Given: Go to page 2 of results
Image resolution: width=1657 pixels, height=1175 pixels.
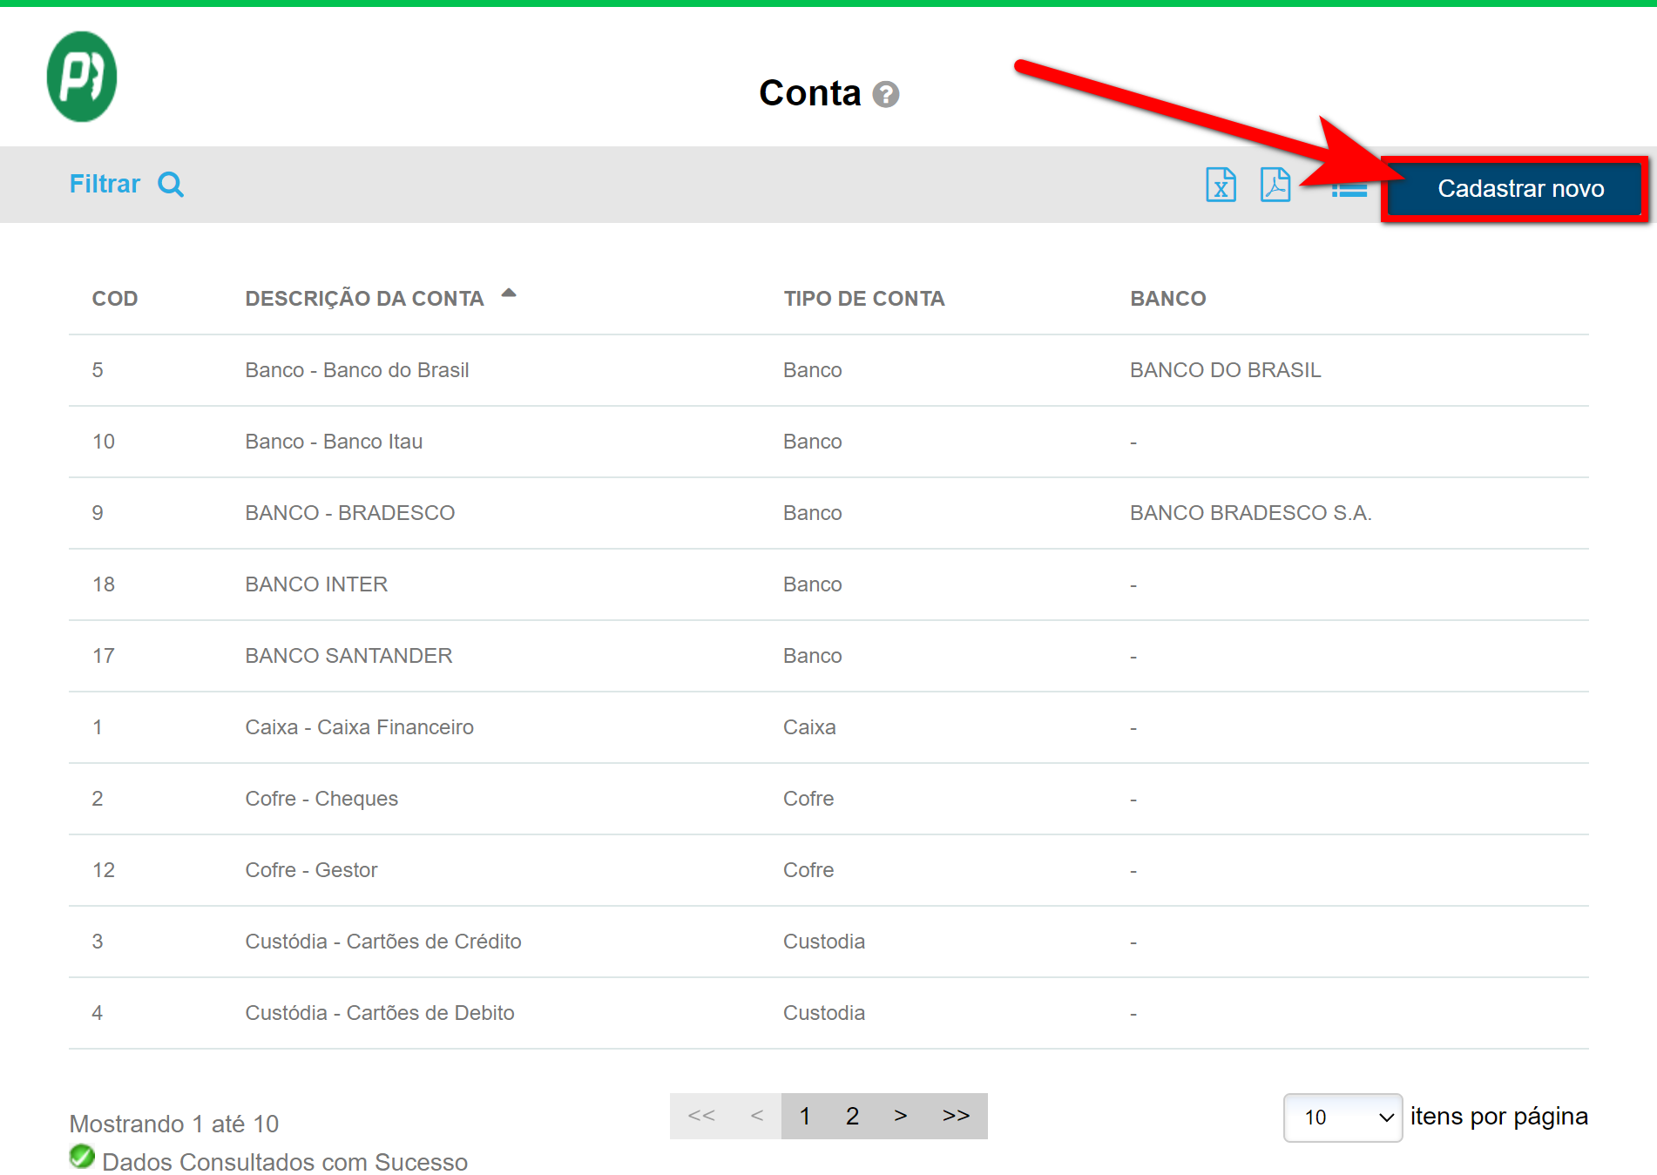Looking at the screenshot, I should click(852, 1116).
